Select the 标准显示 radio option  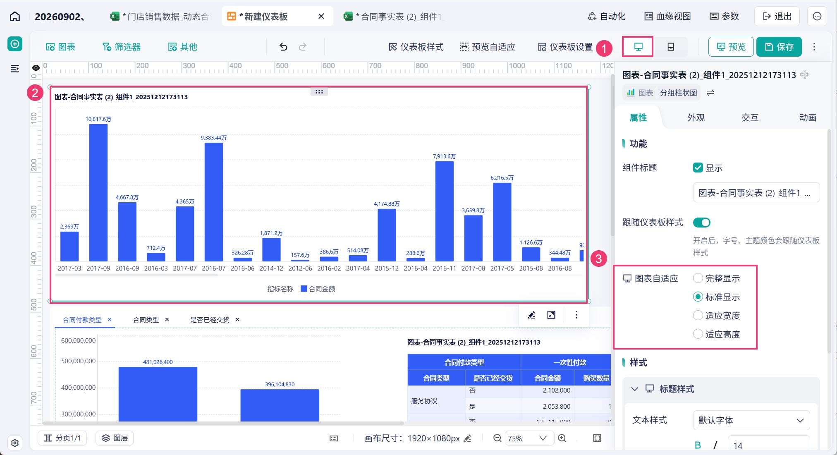point(698,297)
